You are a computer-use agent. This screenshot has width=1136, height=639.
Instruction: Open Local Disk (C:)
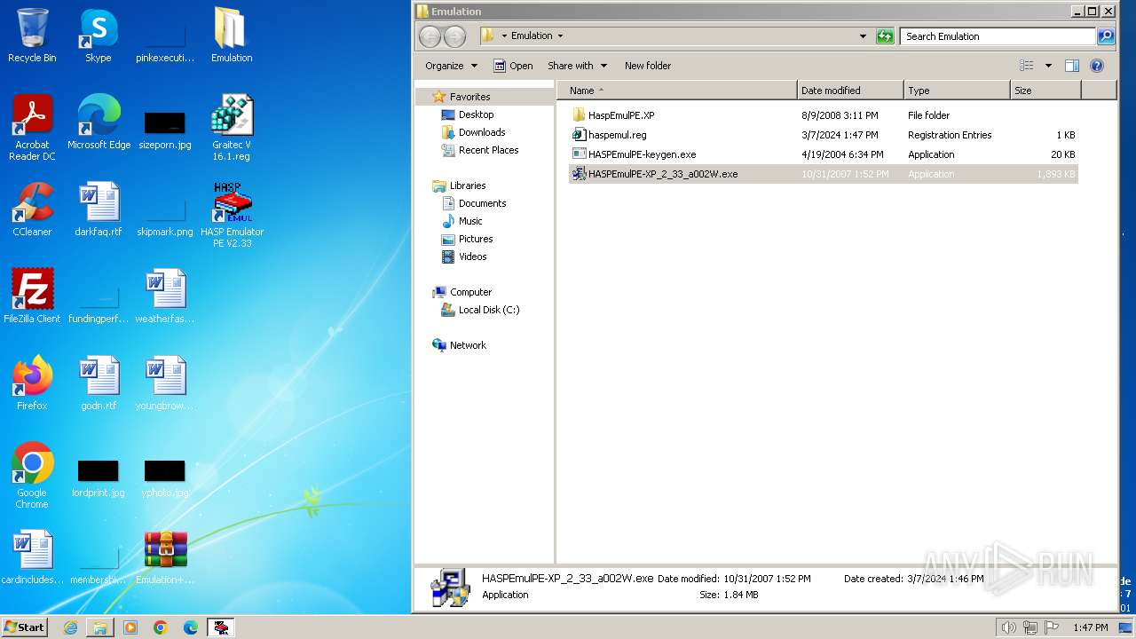coord(489,310)
